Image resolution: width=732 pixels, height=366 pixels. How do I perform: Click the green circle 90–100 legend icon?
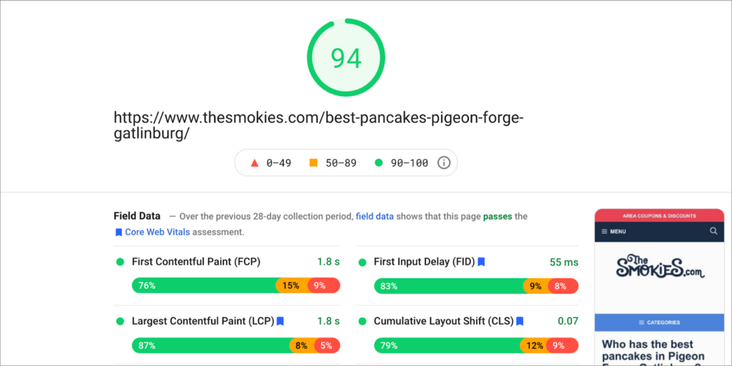tap(379, 163)
